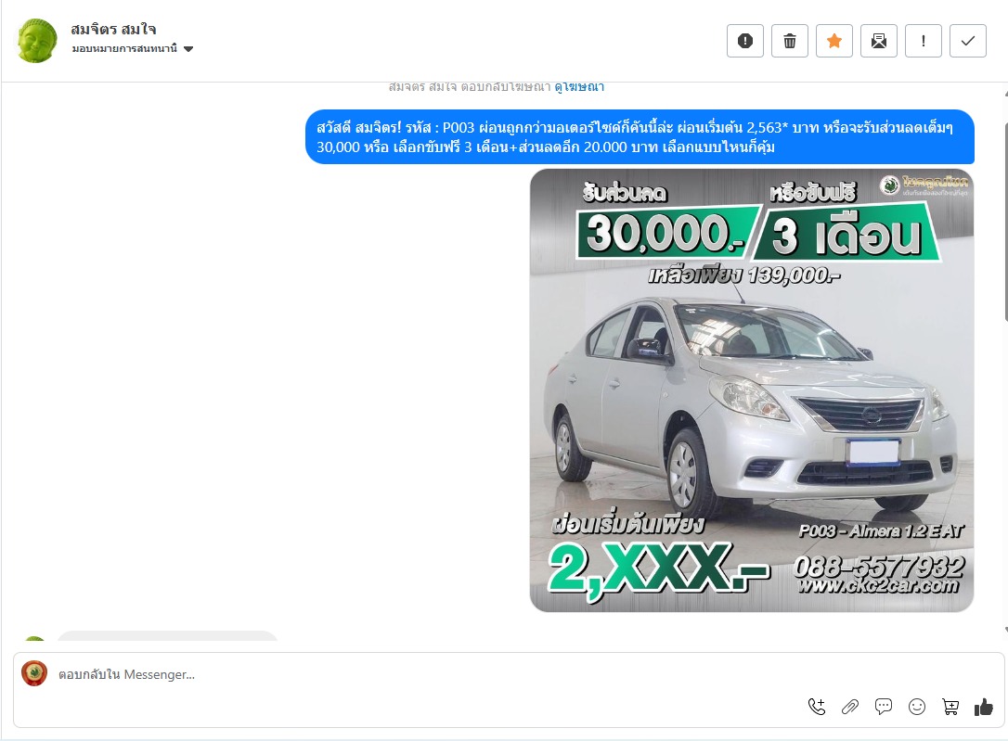Send a thumbs-up like

click(984, 707)
